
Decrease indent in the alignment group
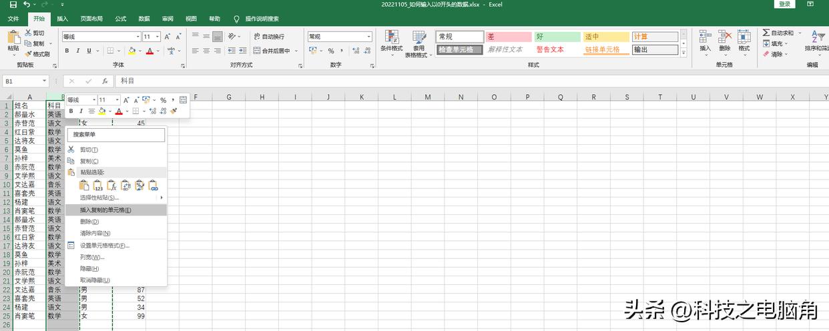coord(230,51)
